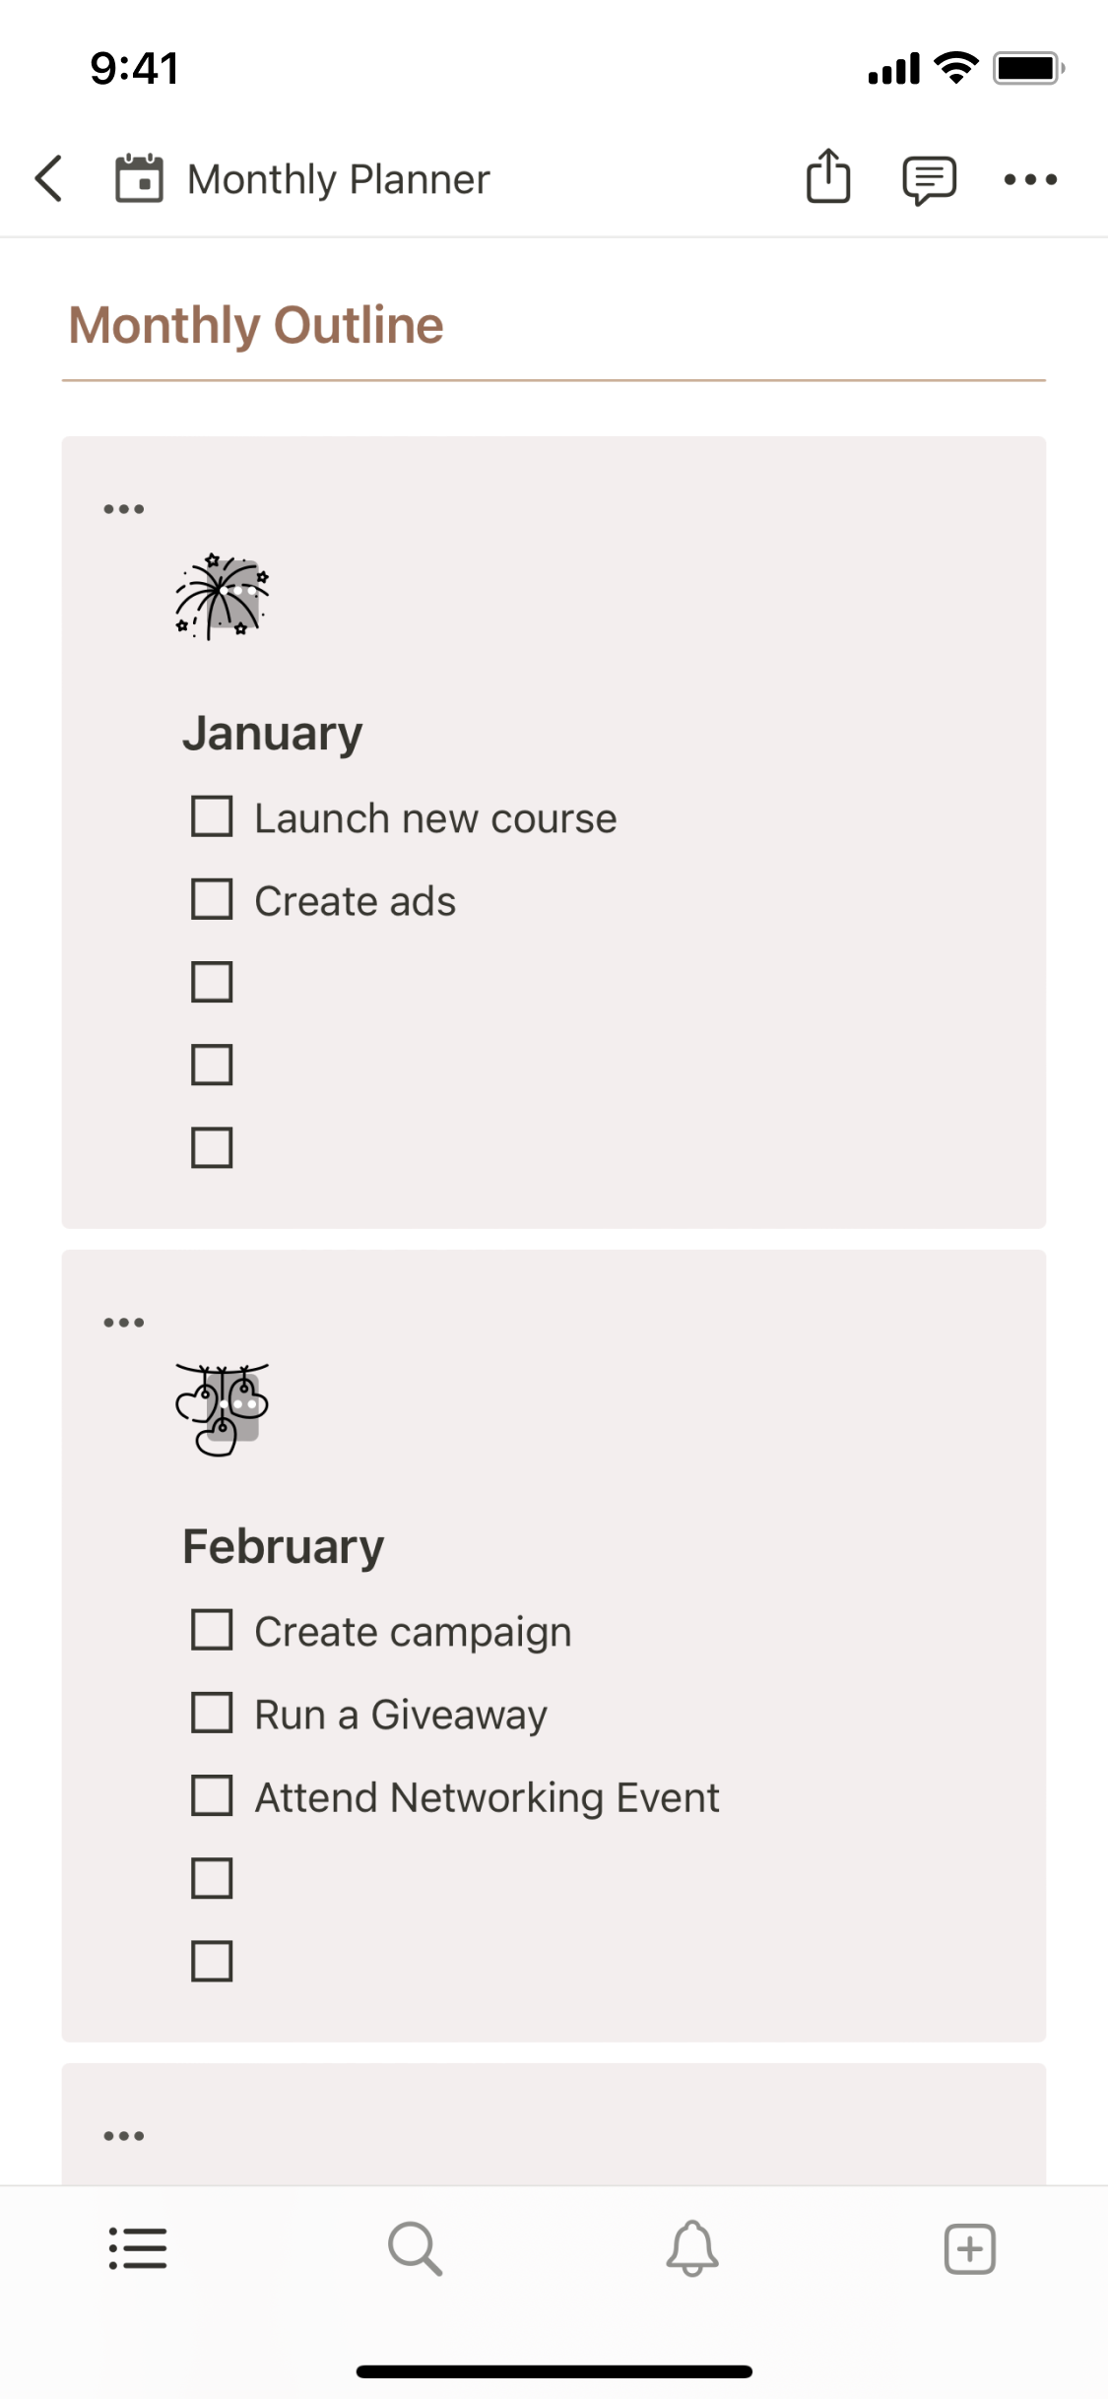Navigate back with the chevron arrow

pyautogui.click(x=48, y=178)
